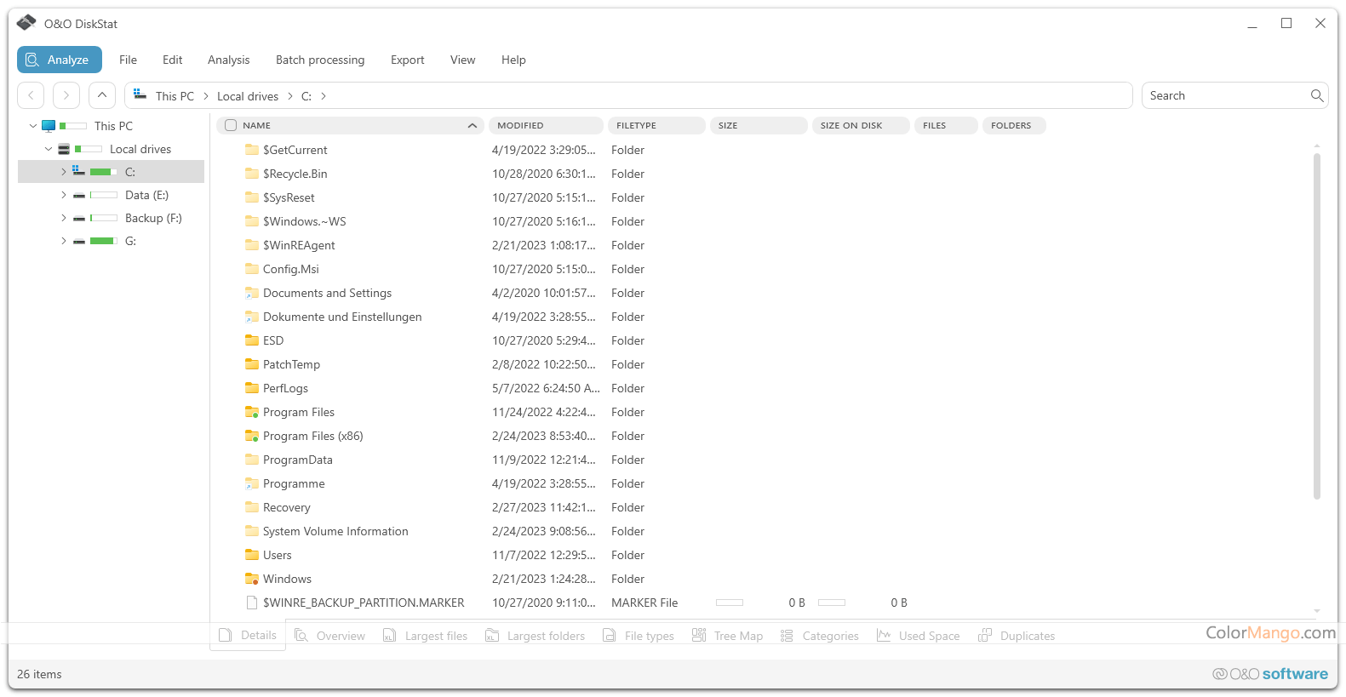Click the forward navigation arrow icon
The image size is (1346, 697).
pyautogui.click(x=66, y=95)
